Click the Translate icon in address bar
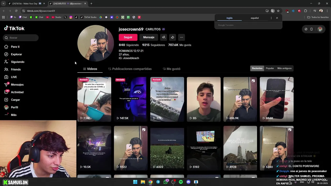The width and height of the screenshot is (331, 186). (x=273, y=11)
